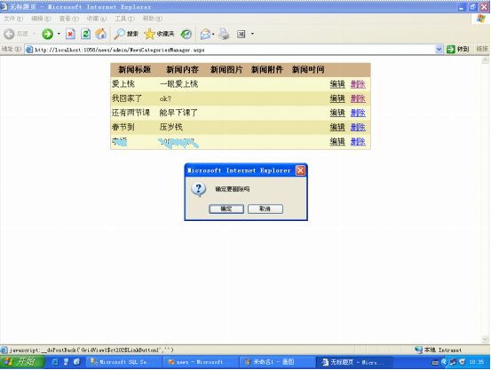
Task: Click 删除 link in 春节到 row
Action: 358,128
